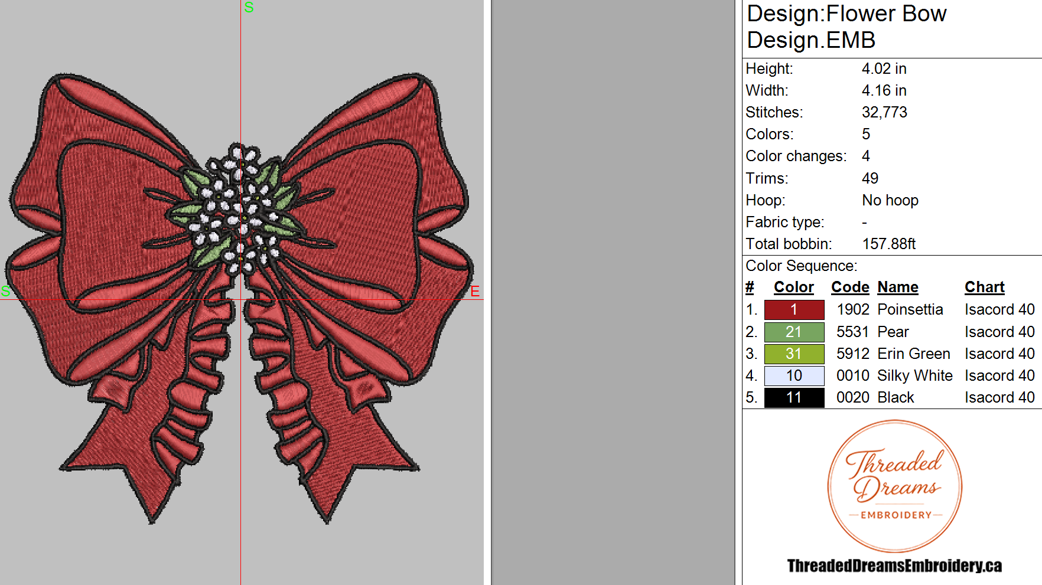Select the Total bobbin value 157.88ft
Image resolution: width=1042 pixels, height=585 pixels.
tap(889, 244)
